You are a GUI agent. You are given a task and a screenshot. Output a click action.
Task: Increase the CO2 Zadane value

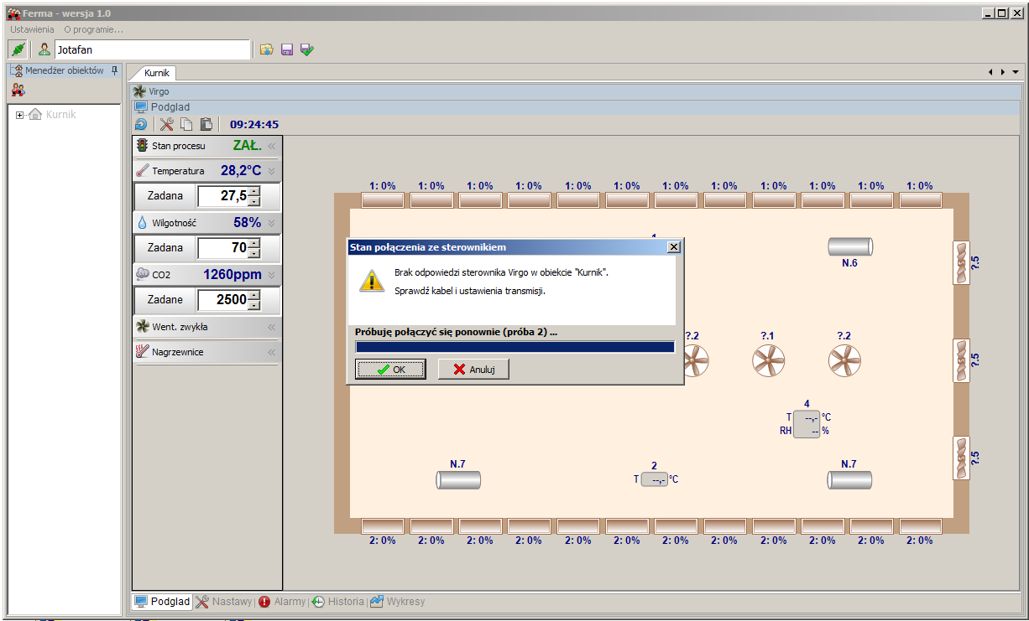(254, 295)
